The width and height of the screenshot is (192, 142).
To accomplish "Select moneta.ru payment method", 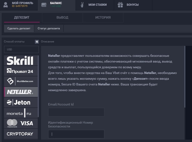I will tap(21, 113).
